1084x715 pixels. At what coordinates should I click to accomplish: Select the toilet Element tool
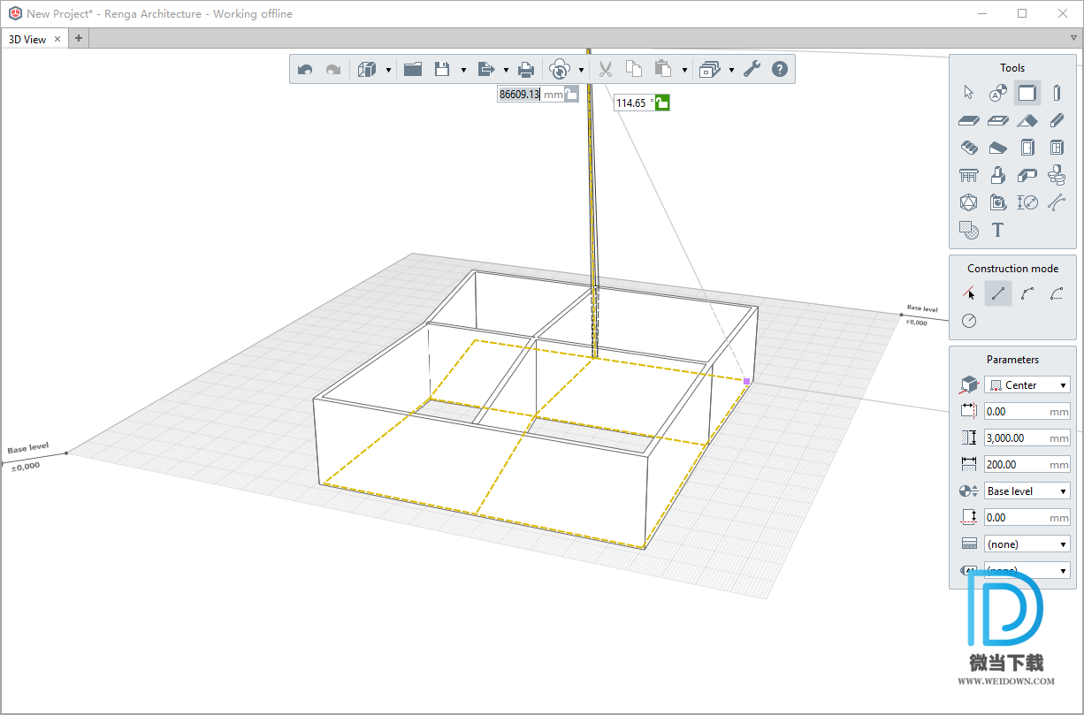(1057, 175)
